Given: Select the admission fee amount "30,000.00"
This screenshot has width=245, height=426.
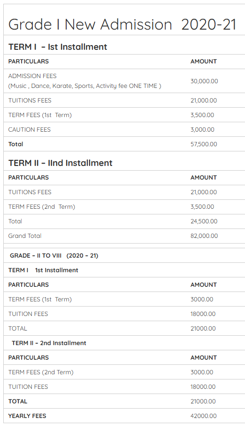Looking at the screenshot, I should (x=204, y=81).
